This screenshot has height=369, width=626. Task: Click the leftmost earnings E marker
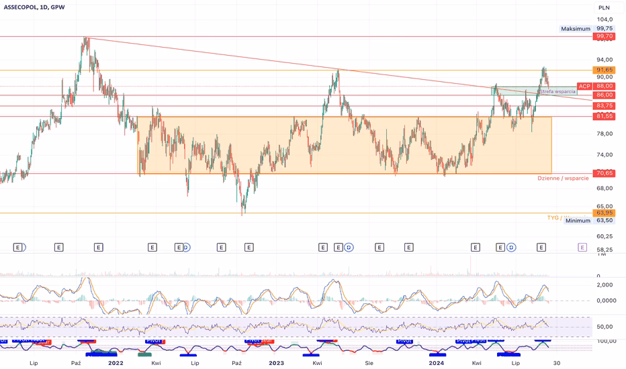pyautogui.click(x=18, y=248)
